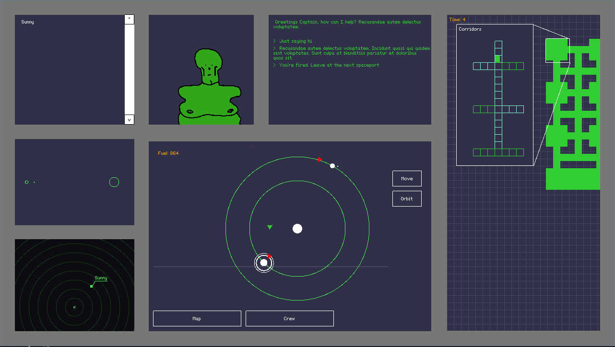Click the red flag marker on the outer orbit
Screen dimensions: 615x347
[x=319, y=159]
